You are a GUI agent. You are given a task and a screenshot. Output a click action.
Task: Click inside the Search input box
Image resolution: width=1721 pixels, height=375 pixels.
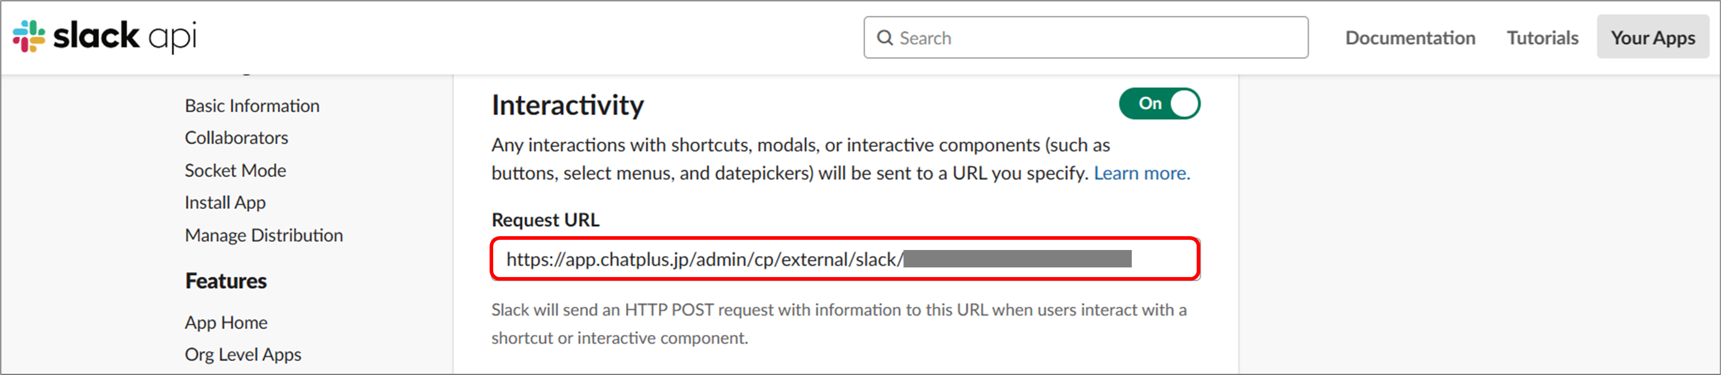pos(1085,38)
